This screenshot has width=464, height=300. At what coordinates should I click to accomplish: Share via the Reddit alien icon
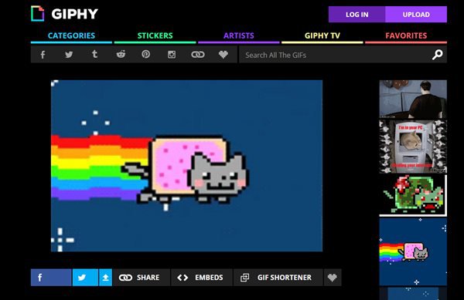(121, 54)
